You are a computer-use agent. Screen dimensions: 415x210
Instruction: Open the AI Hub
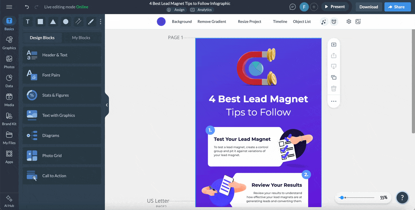9,200
